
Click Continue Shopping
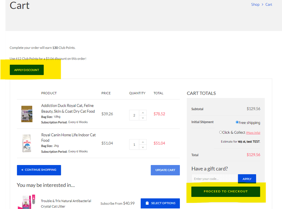pyautogui.click(x=39, y=170)
